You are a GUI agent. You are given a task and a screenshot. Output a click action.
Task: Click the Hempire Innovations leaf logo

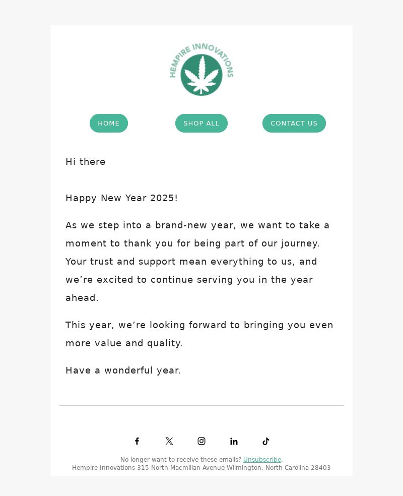point(201,69)
